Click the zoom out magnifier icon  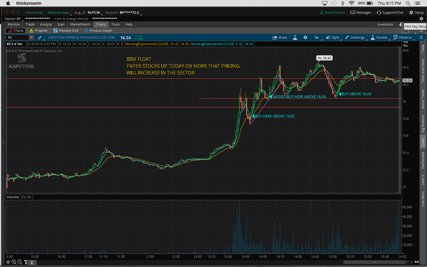pyautogui.click(x=20, y=262)
